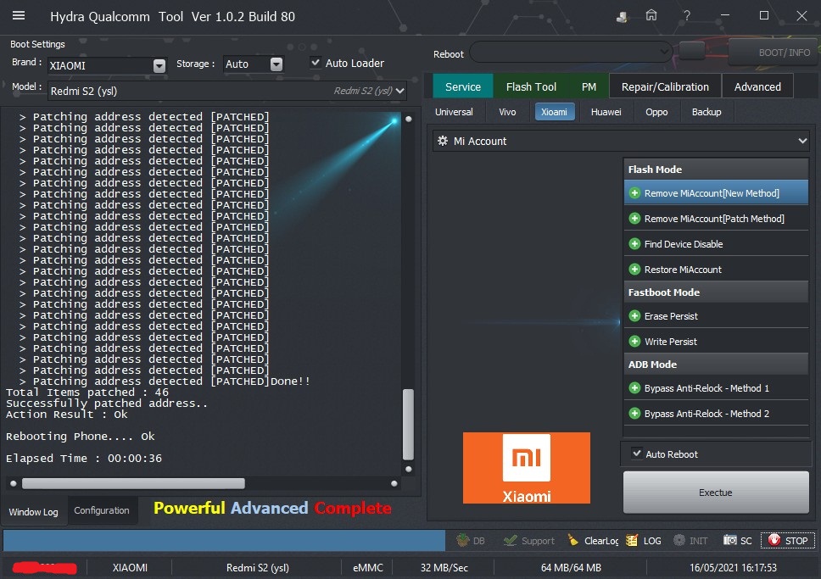The height and width of the screenshot is (579, 821).
Task: Click the Xiaomi Mi logo
Action: pyautogui.click(x=526, y=468)
